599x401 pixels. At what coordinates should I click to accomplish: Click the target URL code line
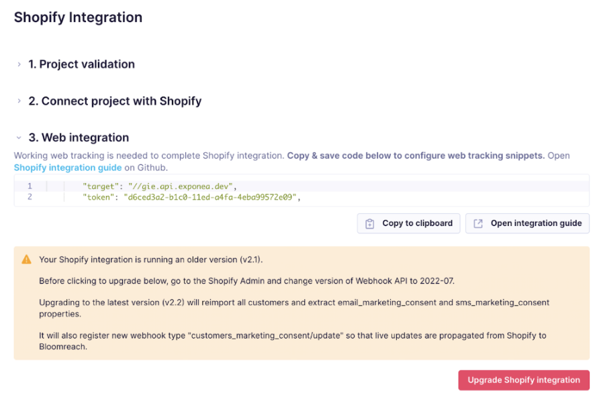pos(160,186)
